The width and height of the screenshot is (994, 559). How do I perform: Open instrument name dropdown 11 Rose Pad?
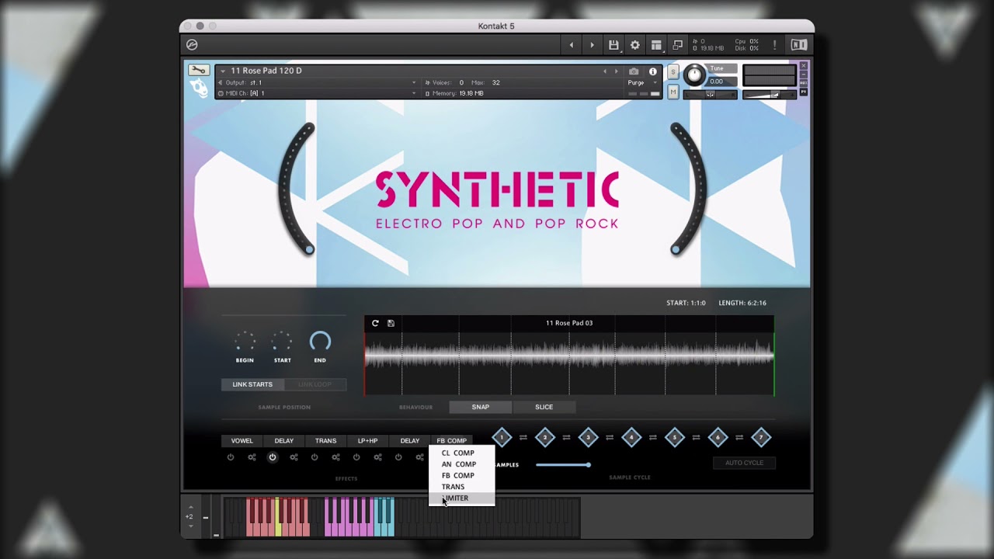223,71
